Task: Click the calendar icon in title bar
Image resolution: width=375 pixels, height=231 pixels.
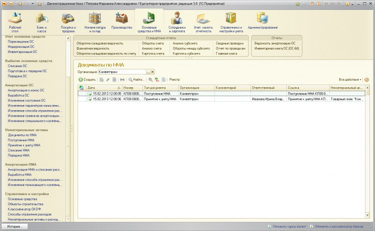Action: click(318, 4)
